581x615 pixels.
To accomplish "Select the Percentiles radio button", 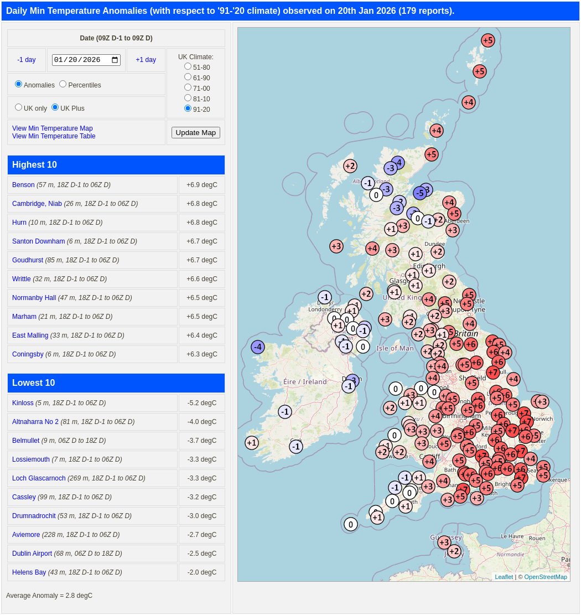I will 63,84.
